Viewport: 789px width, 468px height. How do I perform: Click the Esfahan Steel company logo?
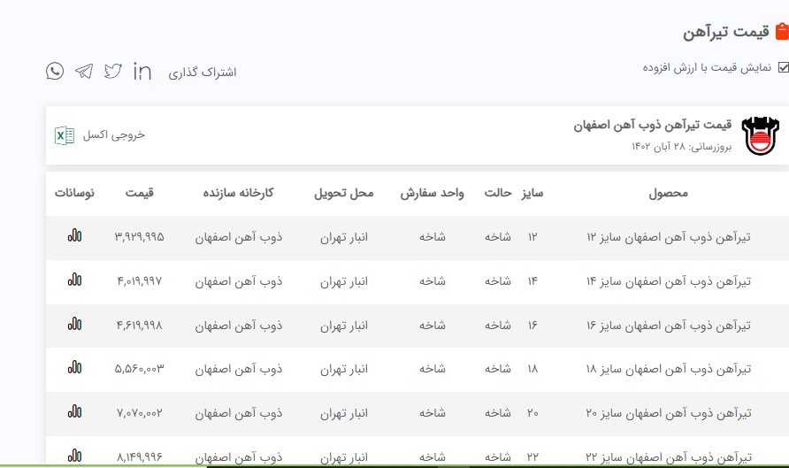(x=761, y=135)
